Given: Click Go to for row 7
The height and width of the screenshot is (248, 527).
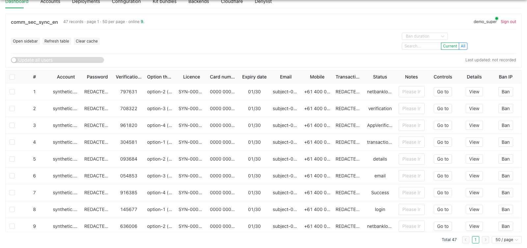Looking at the screenshot, I should 443,193.
